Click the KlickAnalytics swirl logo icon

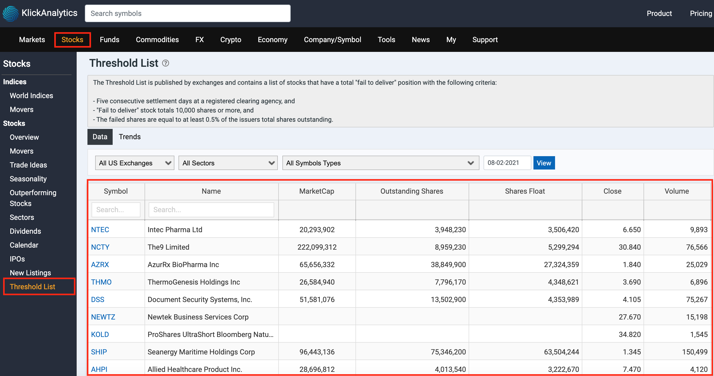10,13
